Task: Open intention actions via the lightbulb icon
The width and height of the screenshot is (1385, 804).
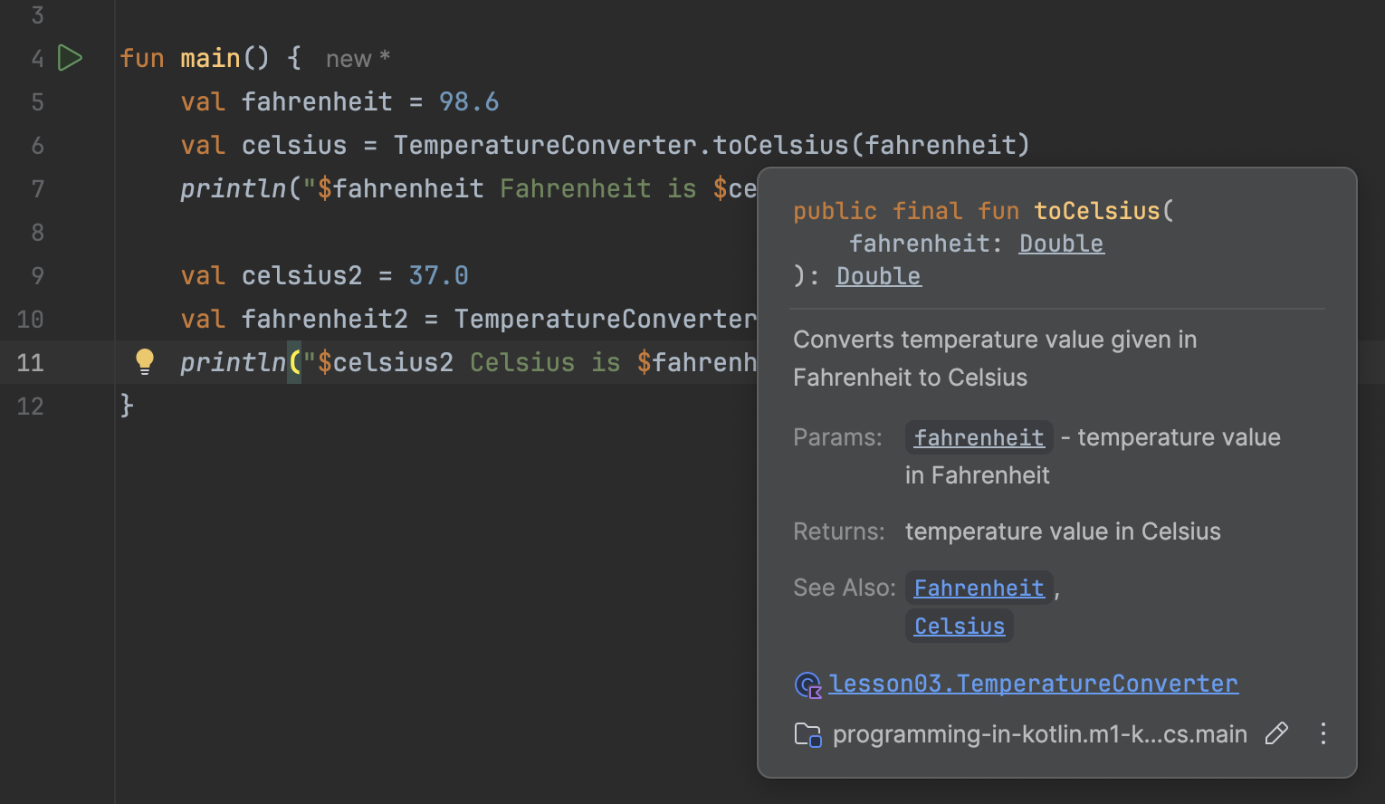Action: click(144, 361)
